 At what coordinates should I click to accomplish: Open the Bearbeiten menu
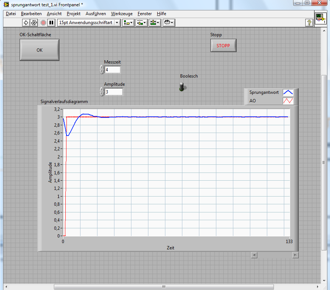31,14
